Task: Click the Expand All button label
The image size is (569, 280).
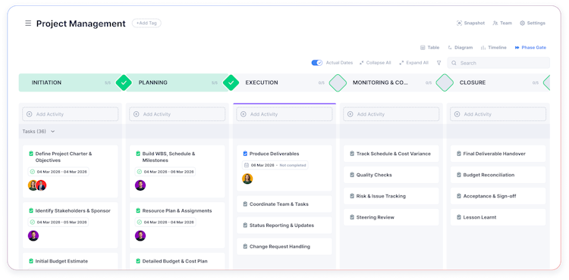Action: point(417,63)
